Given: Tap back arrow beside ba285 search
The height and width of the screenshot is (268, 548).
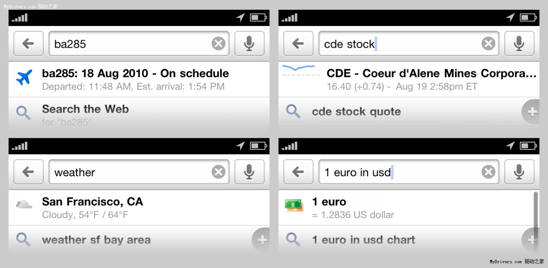Looking at the screenshot, I should coord(28,44).
